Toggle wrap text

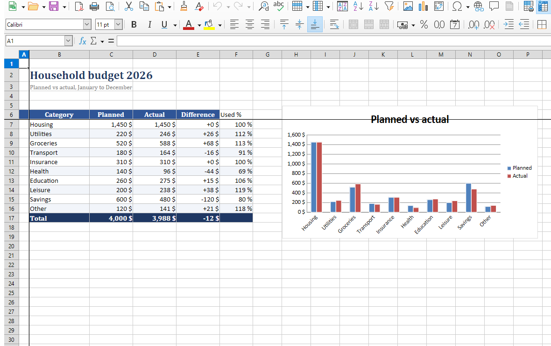pyautogui.click(x=334, y=25)
